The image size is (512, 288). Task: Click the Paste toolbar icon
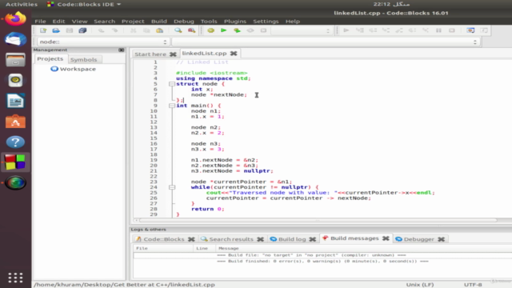pos(159,30)
